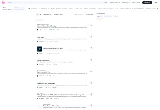The width and height of the screenshot is (160, 110).
Task: Expand the Prompt Library menu
Action: [115, 3]
